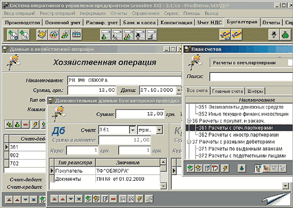Click the green plus debit document icon in main toolbar
Viewport: 293px width, 208px height.
pyautogui.click(x=13, y=35)
